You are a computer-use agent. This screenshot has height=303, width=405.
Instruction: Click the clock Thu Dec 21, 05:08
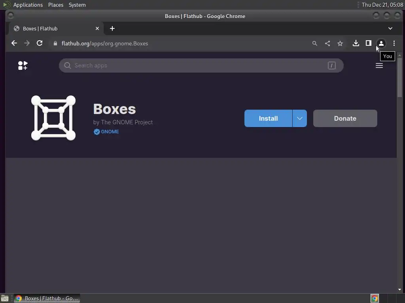tap(382, 5)
